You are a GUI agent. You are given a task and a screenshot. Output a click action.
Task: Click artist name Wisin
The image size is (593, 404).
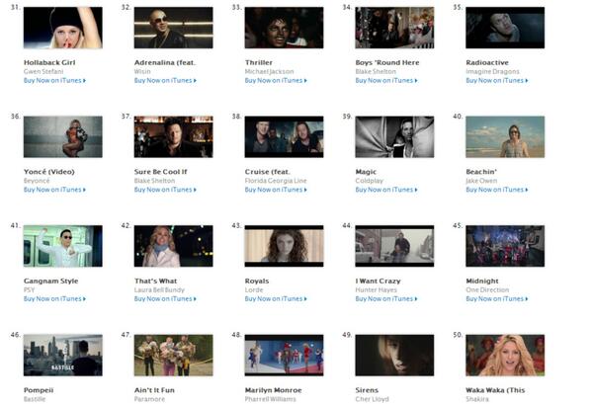coord(142,71)
